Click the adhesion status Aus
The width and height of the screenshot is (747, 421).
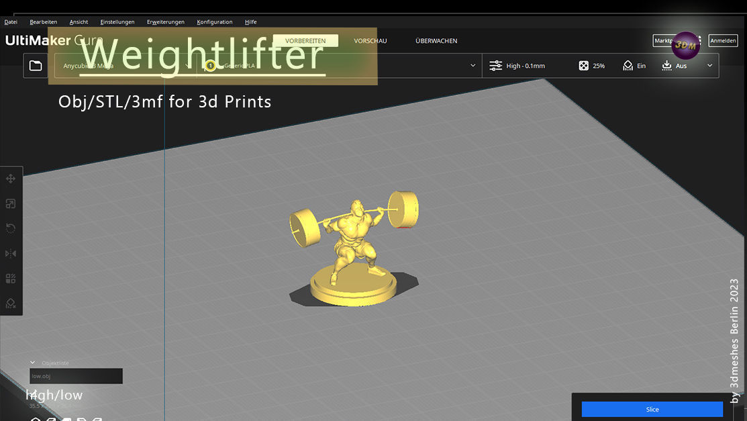[x=681, y=66]
